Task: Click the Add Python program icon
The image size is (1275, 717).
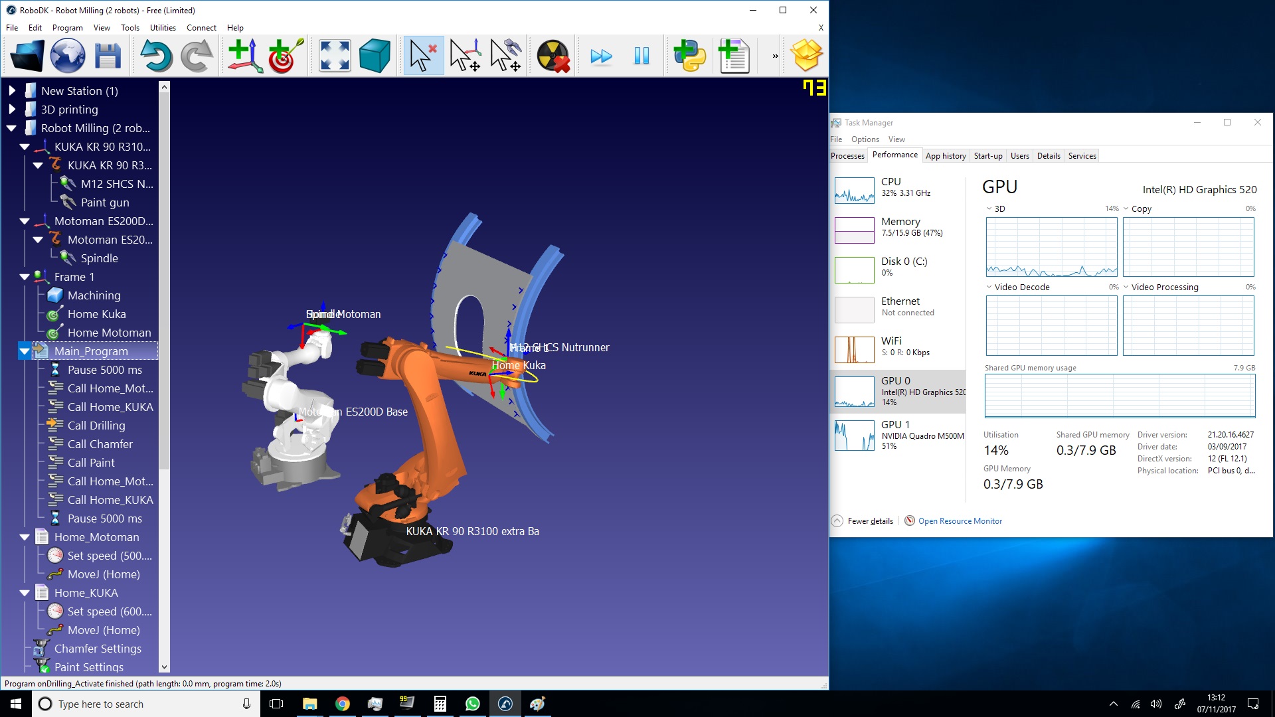Action: point(689,56)
